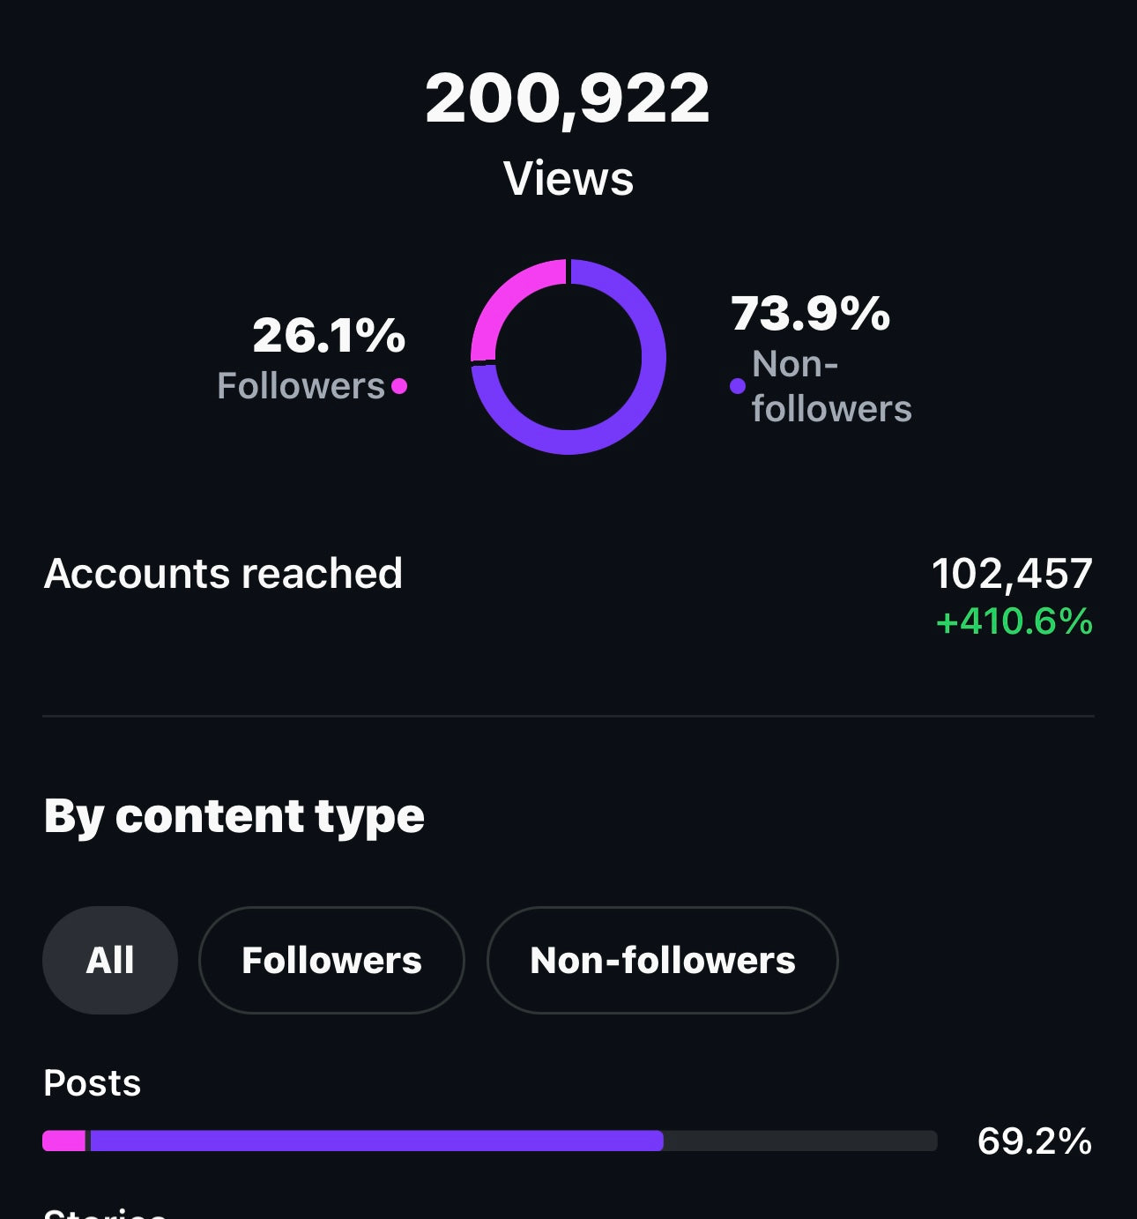Viewport: 1137px width, 1219px height.
Task: Click the 26.1% followers percentage
Action: pos(329,336)
